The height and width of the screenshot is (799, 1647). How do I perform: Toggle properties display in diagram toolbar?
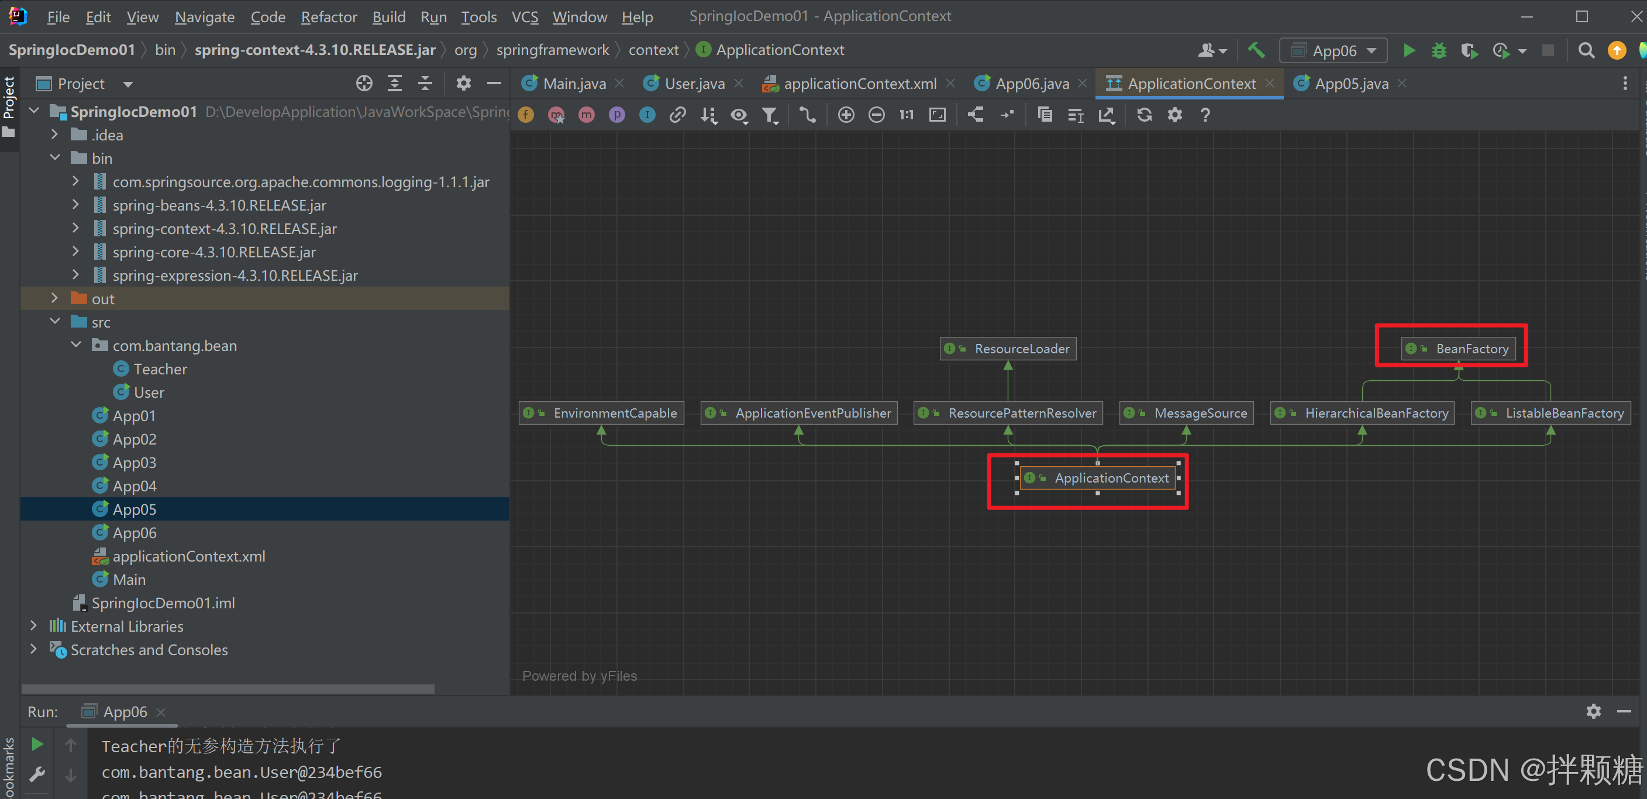click(616, 115)
